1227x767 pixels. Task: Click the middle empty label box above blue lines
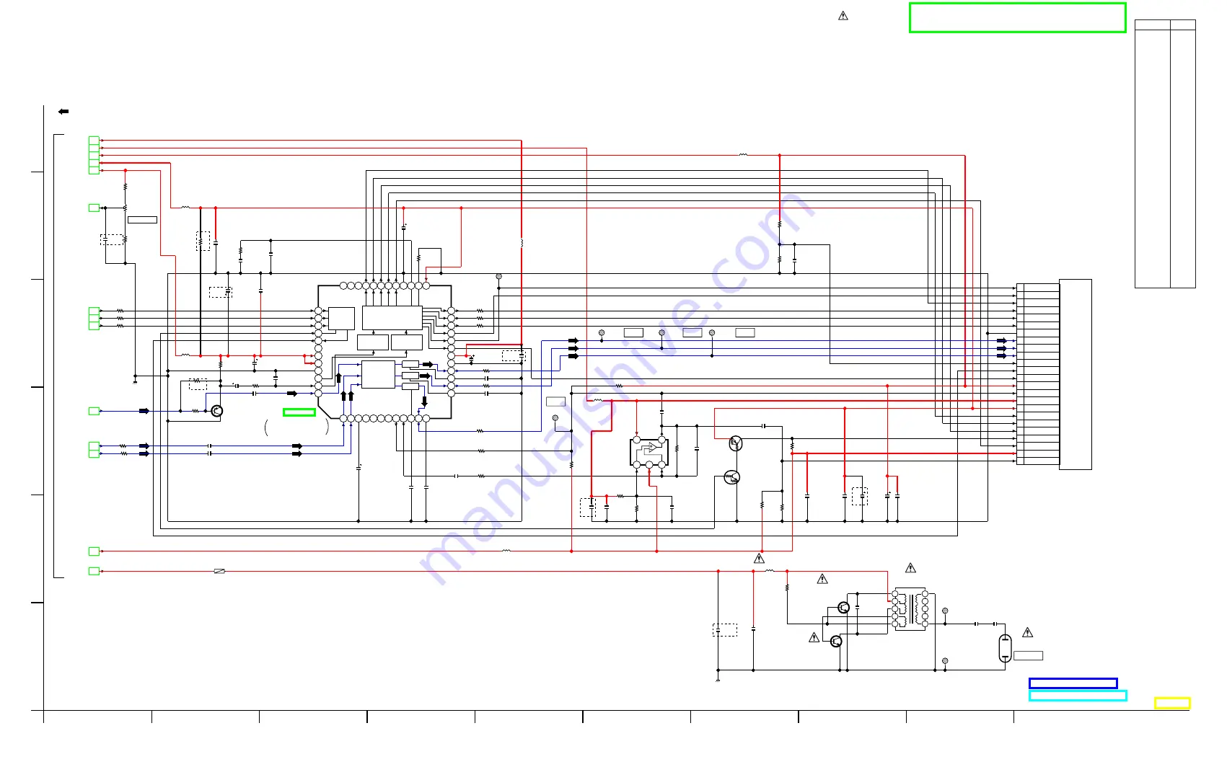(x=692, y=332)
